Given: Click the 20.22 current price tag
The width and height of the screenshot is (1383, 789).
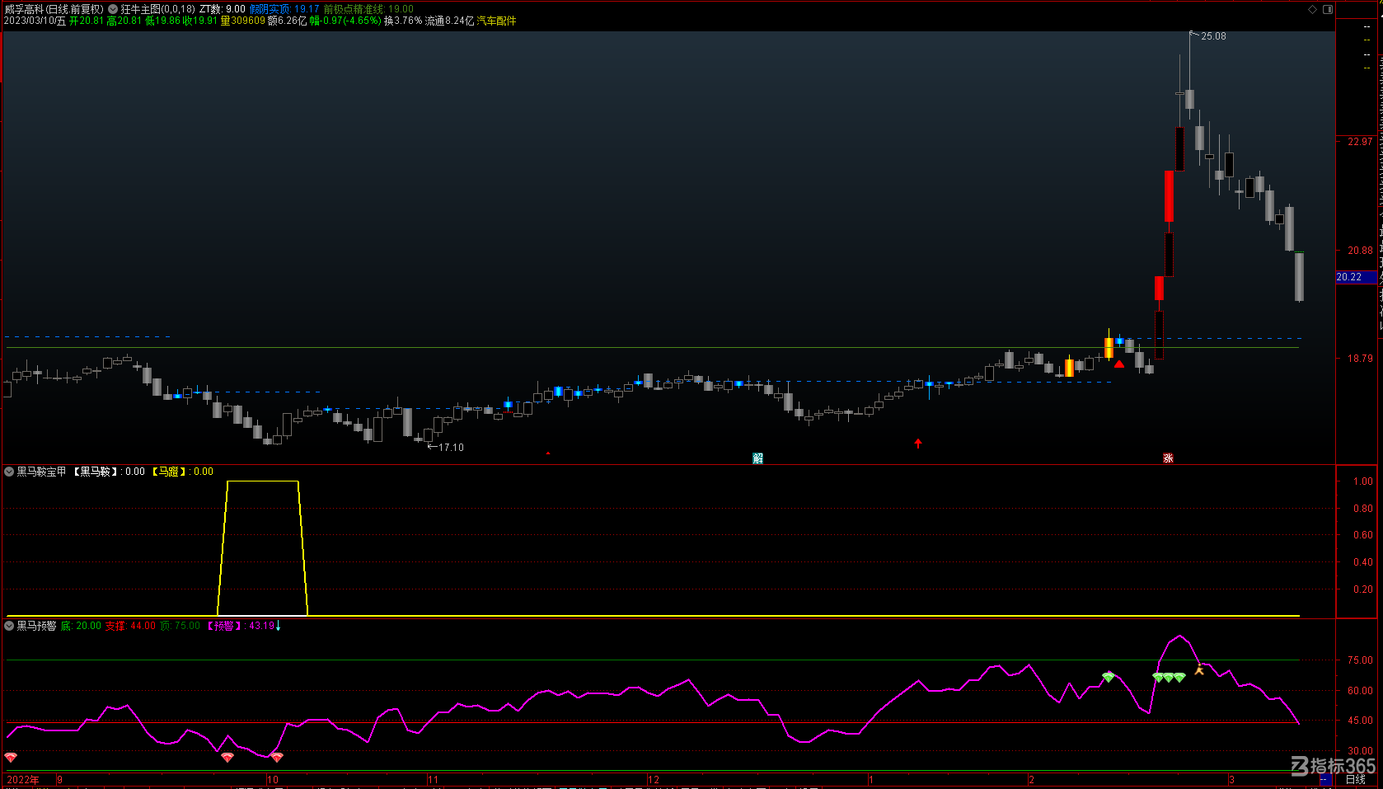Looking at the screenshot, I should [1356, 277].
